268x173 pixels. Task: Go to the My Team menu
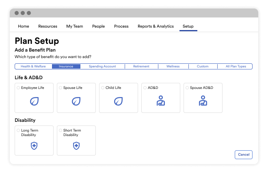(x=75, y=26)
